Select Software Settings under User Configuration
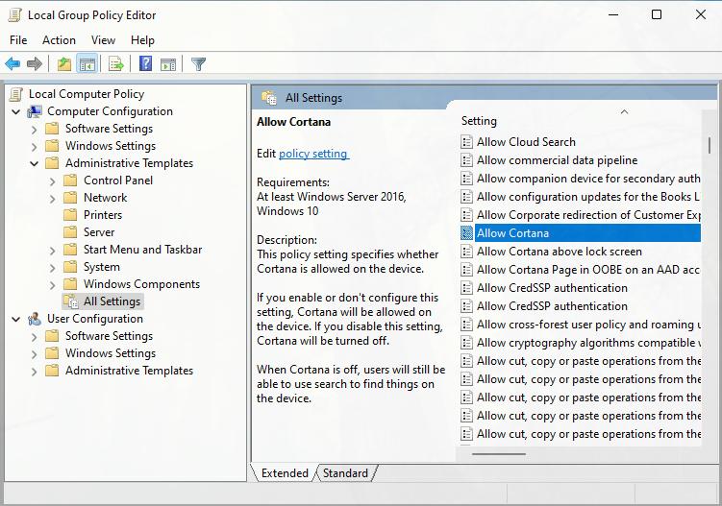 coord(109,336)
